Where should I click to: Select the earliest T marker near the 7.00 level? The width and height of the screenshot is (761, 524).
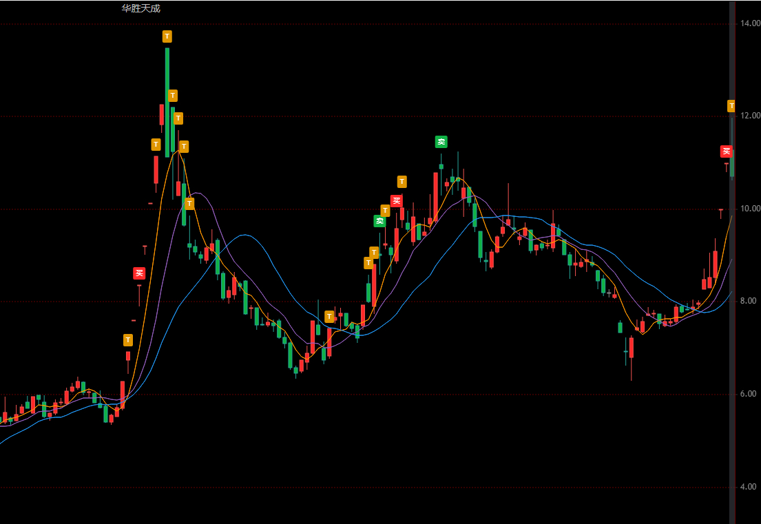(x=128, y=340)
